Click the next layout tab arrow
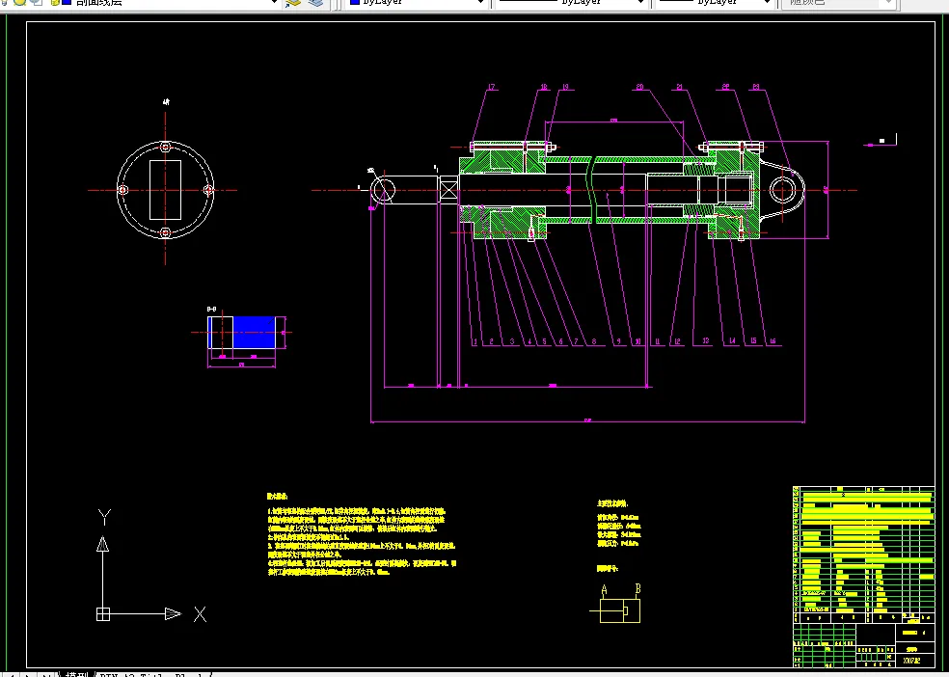Screen dimensions: 949x677 (30, 674)
